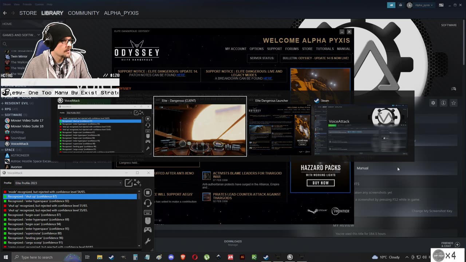The height and width of the screenshot is (262, 466).
Task: Open Steam STORE tab
Action: tap(28, 13)
